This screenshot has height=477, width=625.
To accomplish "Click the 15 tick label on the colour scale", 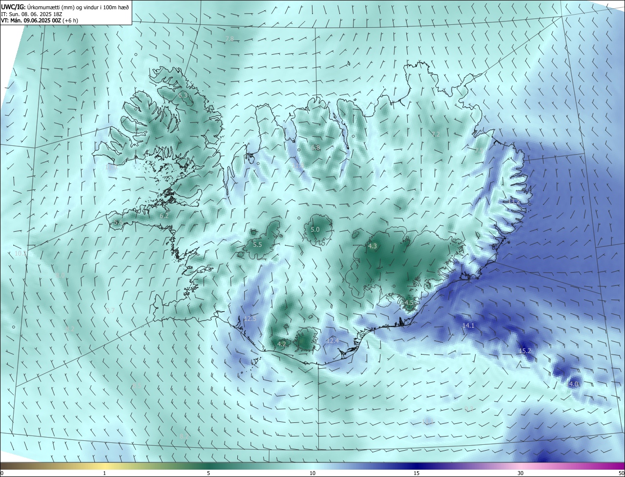I will (x=417, y=474).
